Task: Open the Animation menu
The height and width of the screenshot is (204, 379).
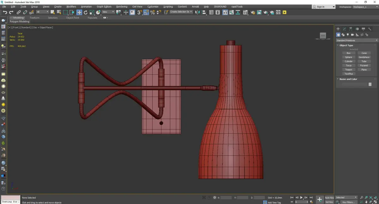Action: click(x=86, y=7)
